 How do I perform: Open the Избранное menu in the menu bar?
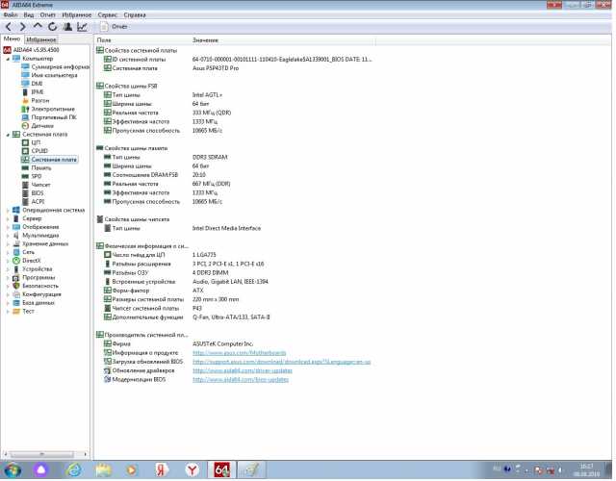pyautogui.click(x=77, y=15)
